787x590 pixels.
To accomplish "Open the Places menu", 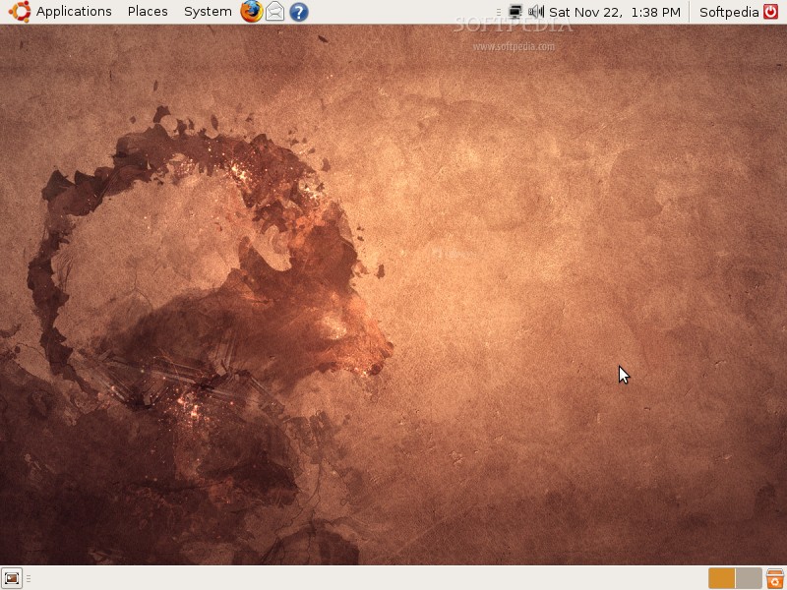I will (147, 12).
